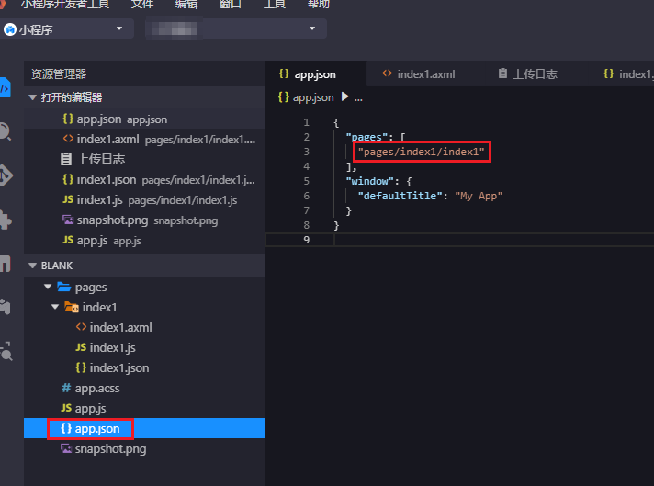Collapse the 打开的编辑器 section
The width and height of the screenshot is (654, 486).
[32, 97]
